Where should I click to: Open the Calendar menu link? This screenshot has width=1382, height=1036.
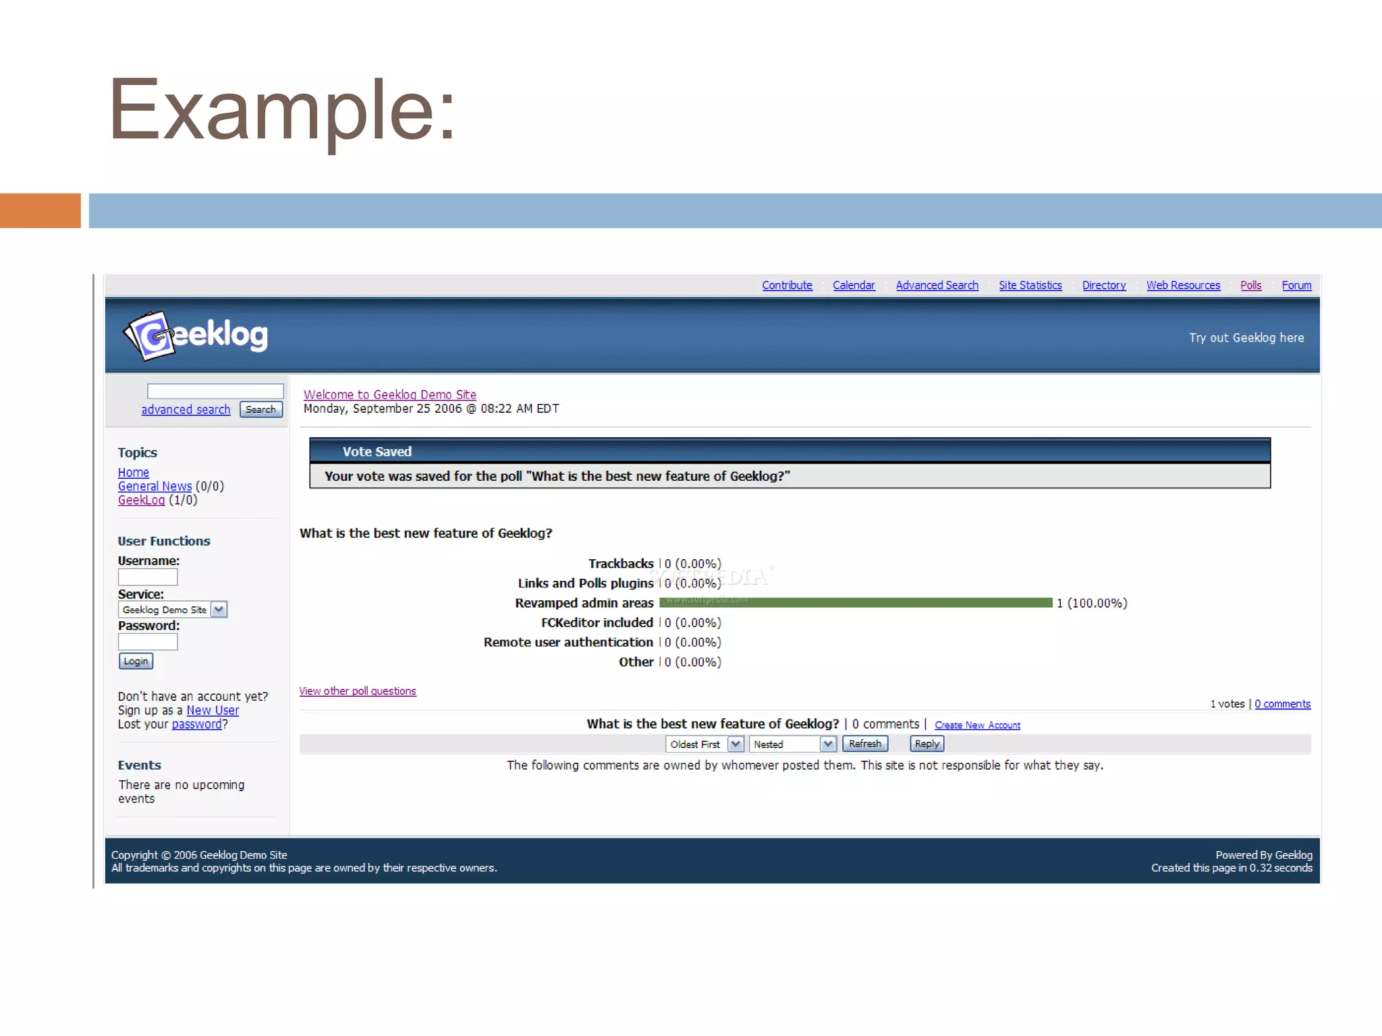click(854, 285)
